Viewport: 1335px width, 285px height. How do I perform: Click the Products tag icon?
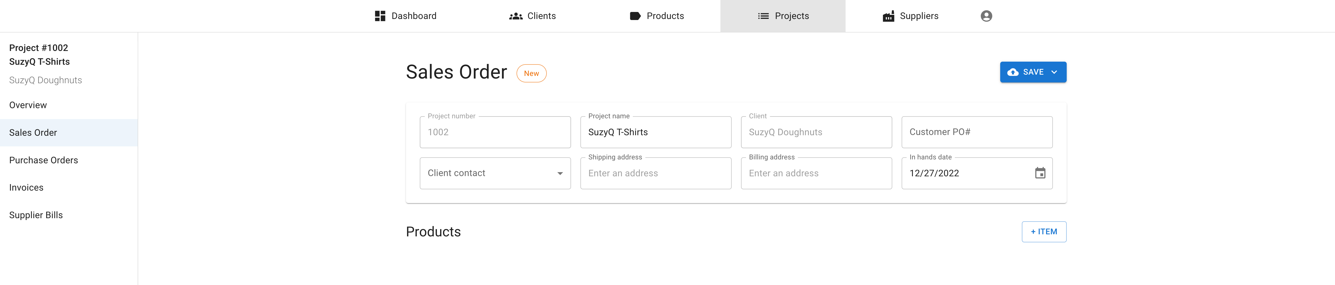click(x=635, y=16)
